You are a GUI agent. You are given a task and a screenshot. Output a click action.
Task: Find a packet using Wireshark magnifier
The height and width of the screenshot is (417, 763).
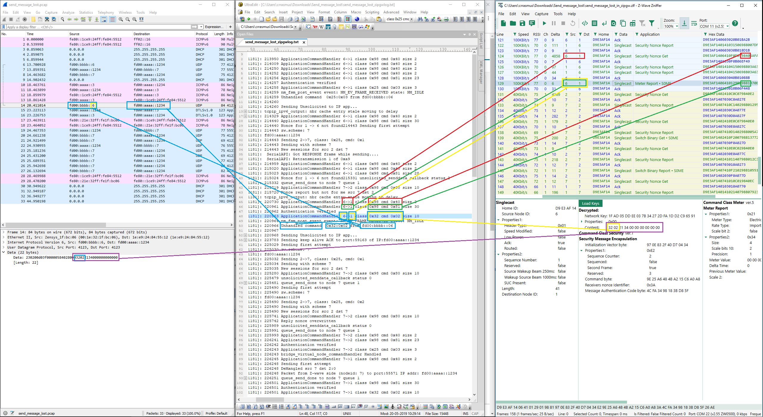63,19
